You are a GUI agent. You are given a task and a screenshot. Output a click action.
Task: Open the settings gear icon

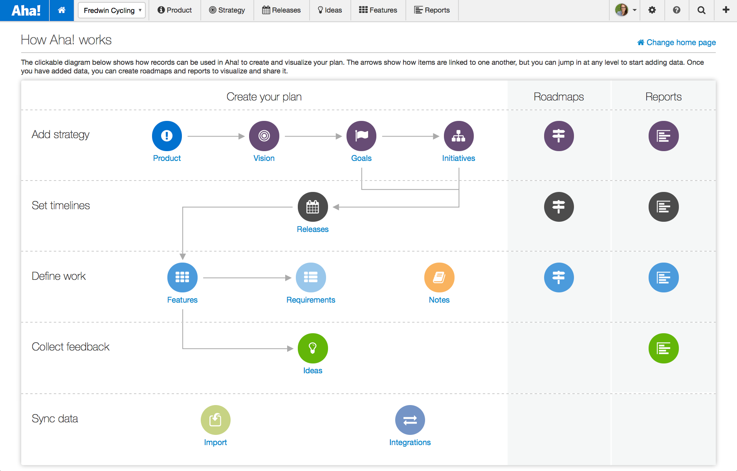coord(652,10)
